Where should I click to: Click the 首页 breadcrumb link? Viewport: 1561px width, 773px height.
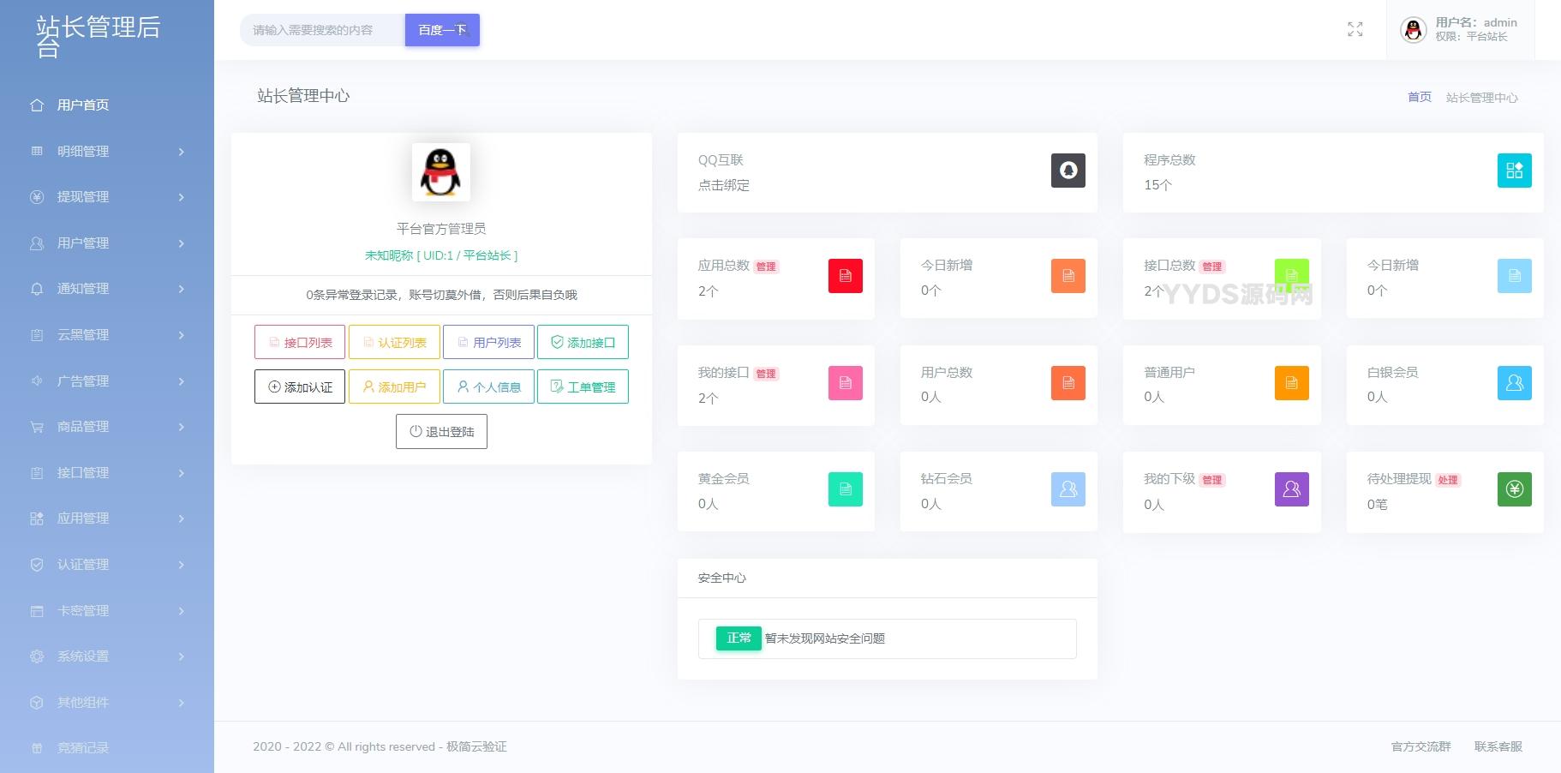click(1419, 97)
